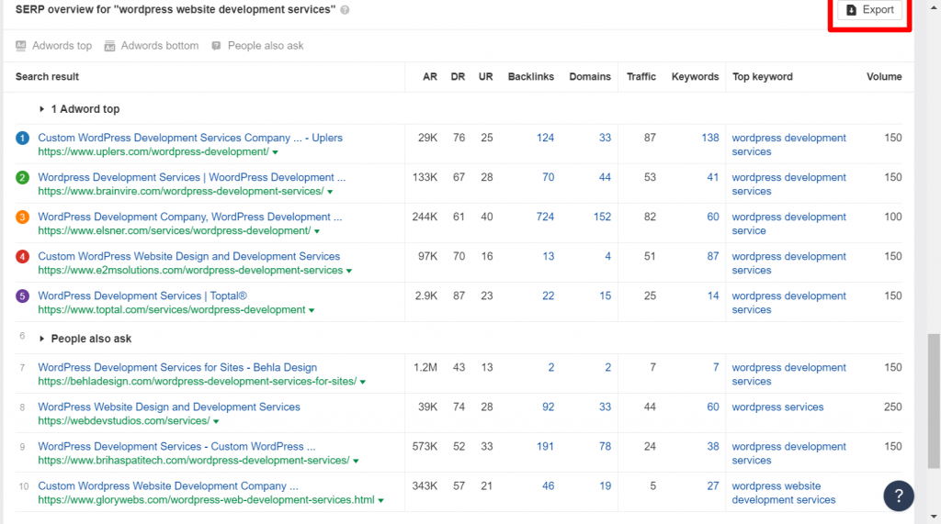
Task: Click the Volume column header
Action: tap(884, 77)
